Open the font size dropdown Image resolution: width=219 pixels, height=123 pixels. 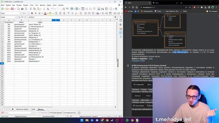click(x=28, y=13)
